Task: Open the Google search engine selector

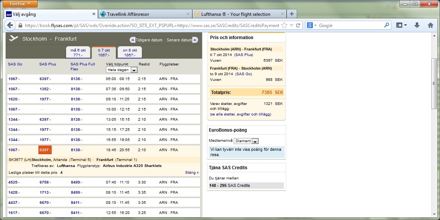Action: click(x=311, y=26)
